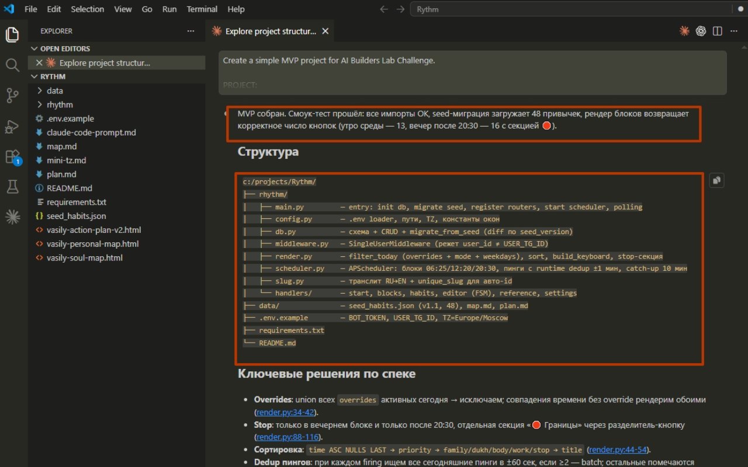
Task: Open the Search view in activity bar
Action: coord(12,65)
